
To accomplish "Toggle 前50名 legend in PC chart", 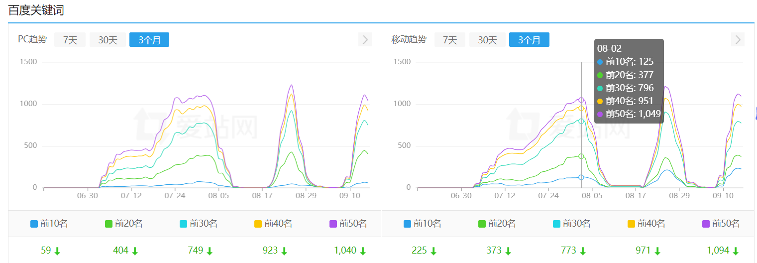I will (347, 224).
